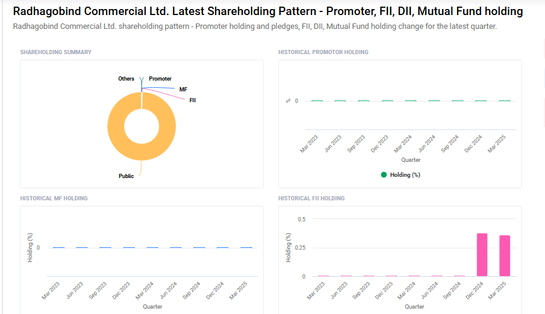545x314 pixels.
Task: Click Dec 2023 x-axis label in promoter chart
Action: (379, 144)
